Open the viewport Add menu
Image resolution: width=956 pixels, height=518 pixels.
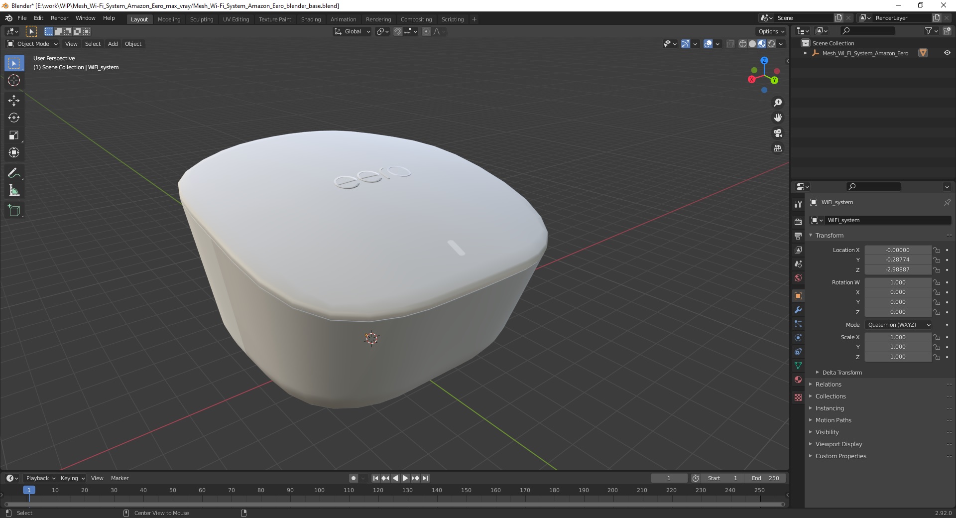coord(113,44)
